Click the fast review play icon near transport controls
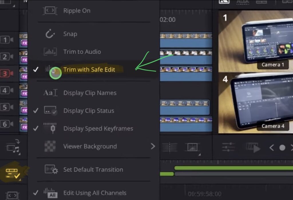Image resolution: width=293 pixels, height=200 pixels. click(x=253, y=147)
